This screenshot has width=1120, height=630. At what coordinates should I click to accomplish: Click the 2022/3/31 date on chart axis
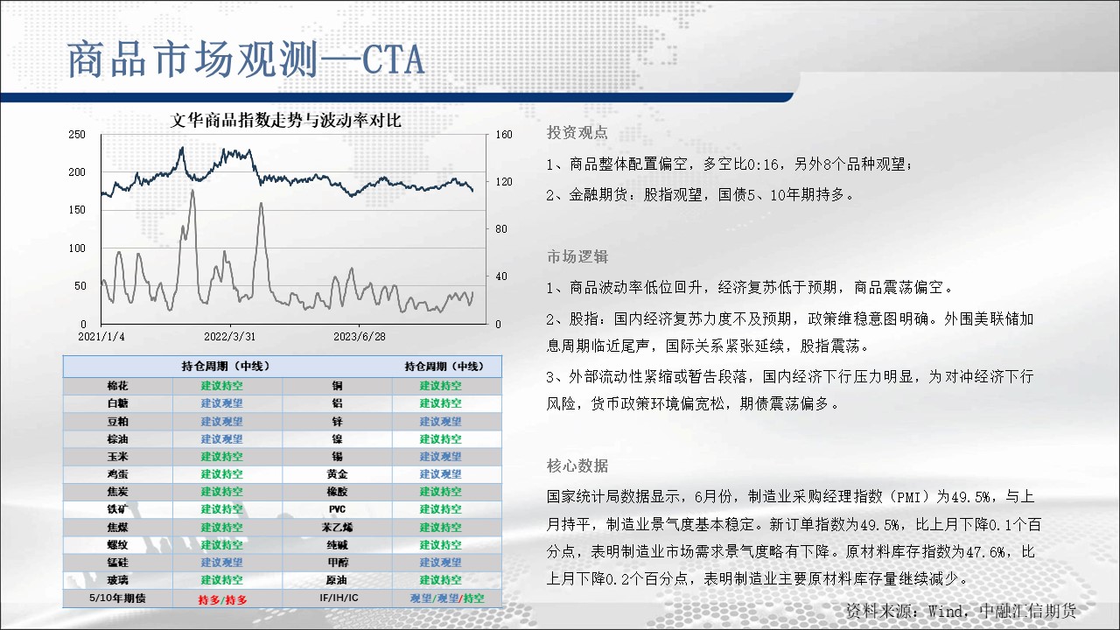(x=230, y=336)
